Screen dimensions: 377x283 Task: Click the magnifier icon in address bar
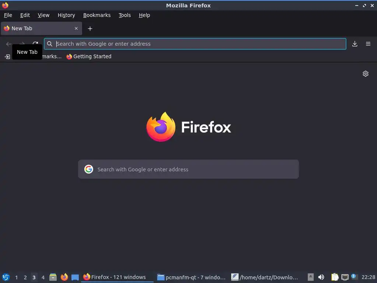tap(50, 44)
